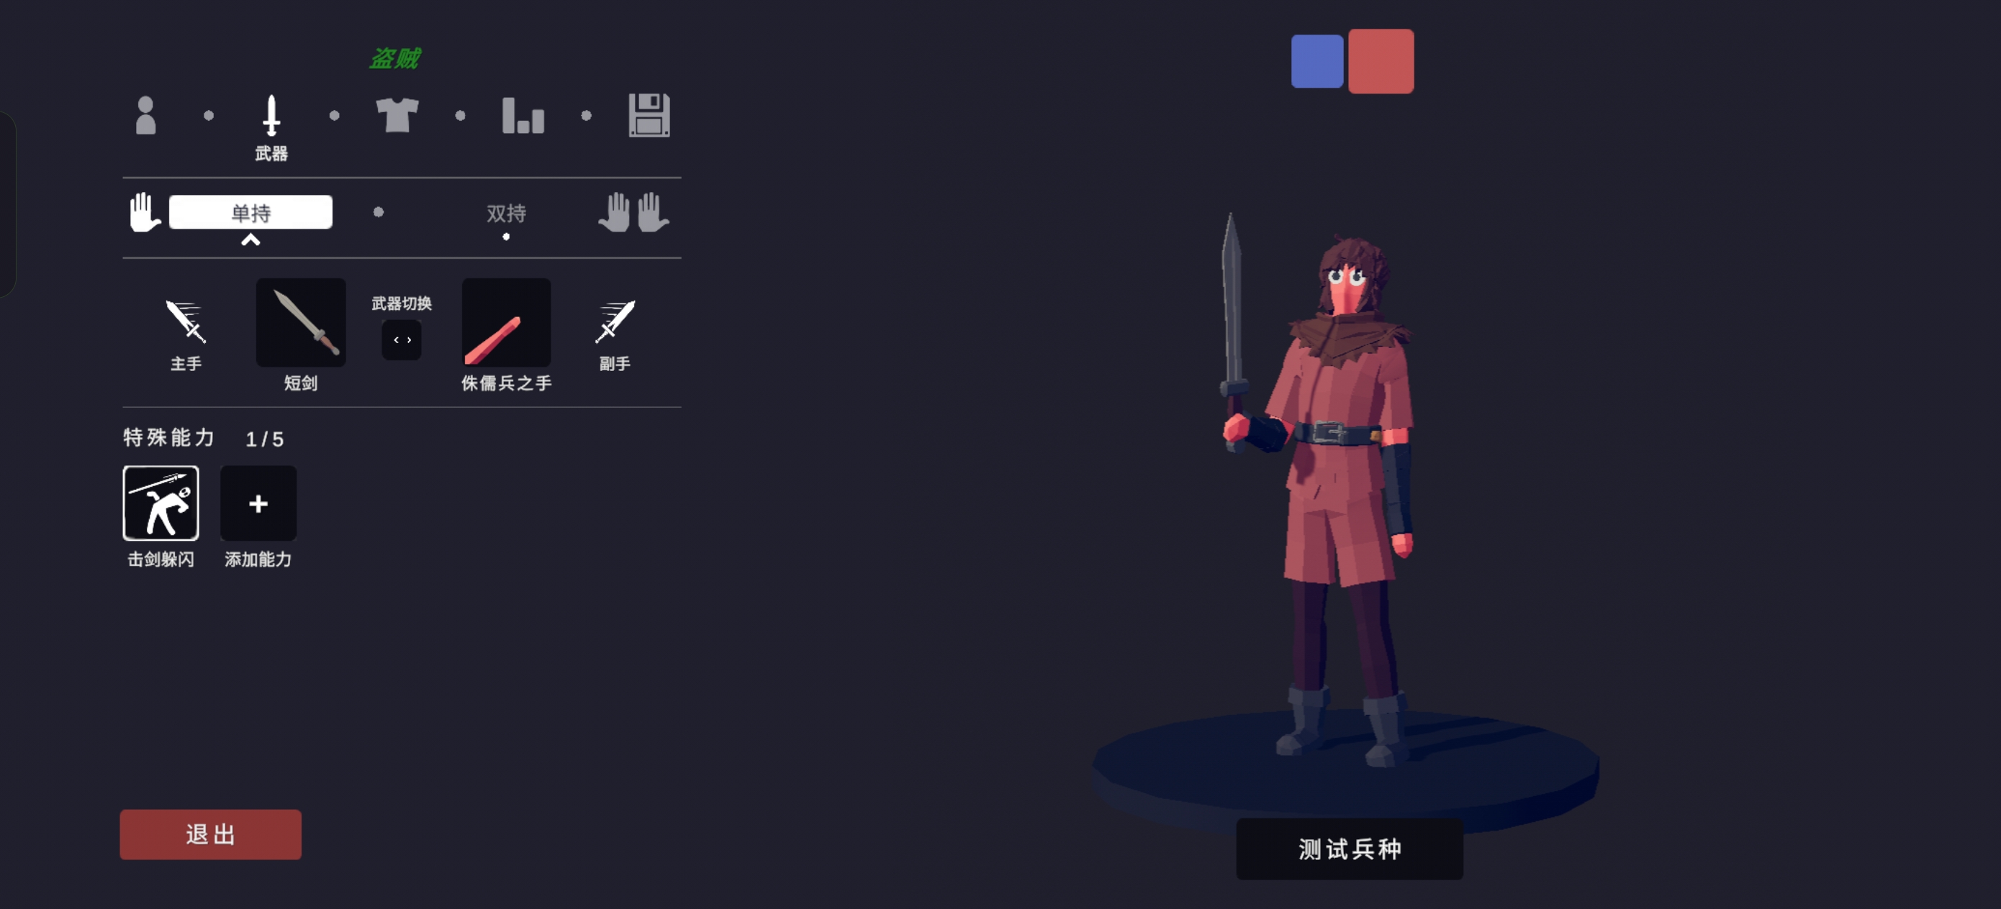Screen dimensions: 2001x909
Task: Switch to 双持 two-handed mode
Action: (506, 213)
